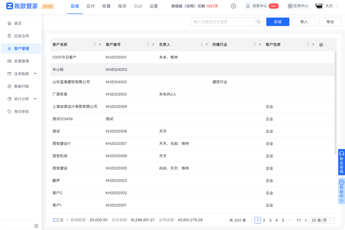Open 发票管理 in the sidebar
Viewport: 345px width, 230px height.
22,61
